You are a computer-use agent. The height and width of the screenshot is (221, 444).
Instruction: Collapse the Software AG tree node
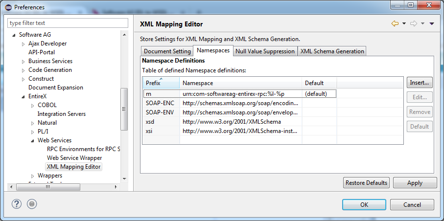[14, 35]
